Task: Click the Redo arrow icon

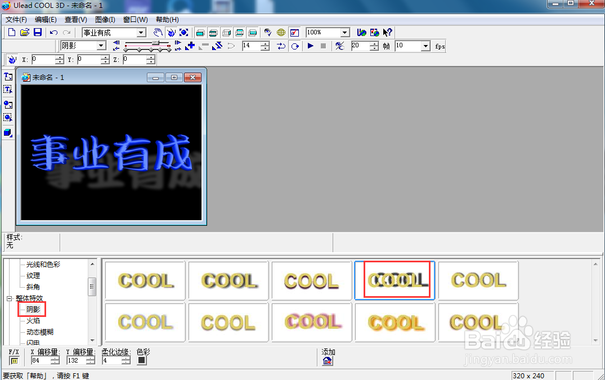Action: pyautogui.click(x=67, y=33)
